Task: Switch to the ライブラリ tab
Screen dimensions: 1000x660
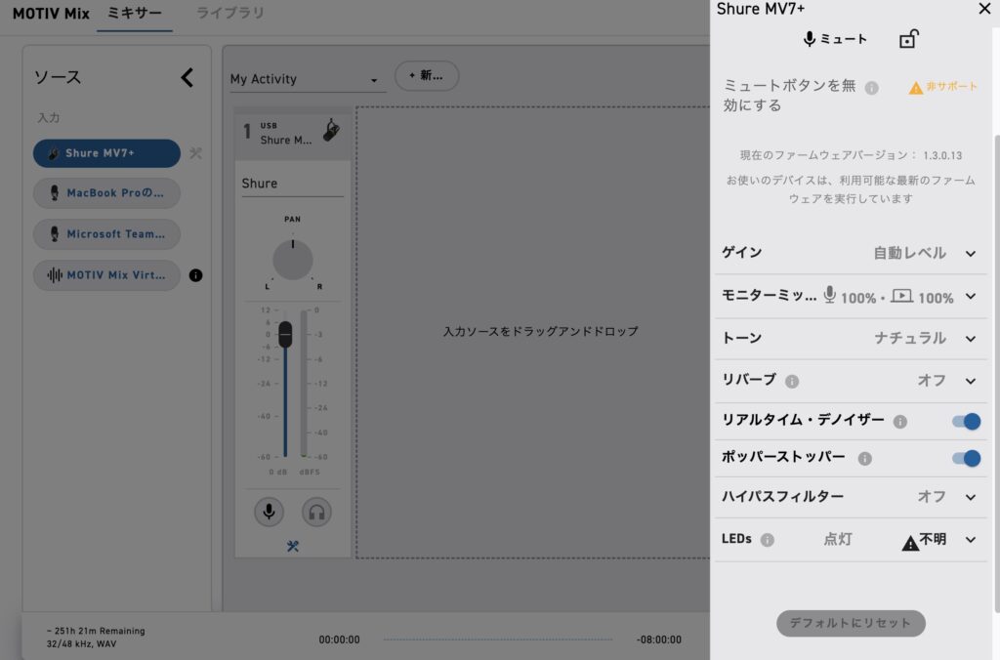Action: (x=229, y=14)
